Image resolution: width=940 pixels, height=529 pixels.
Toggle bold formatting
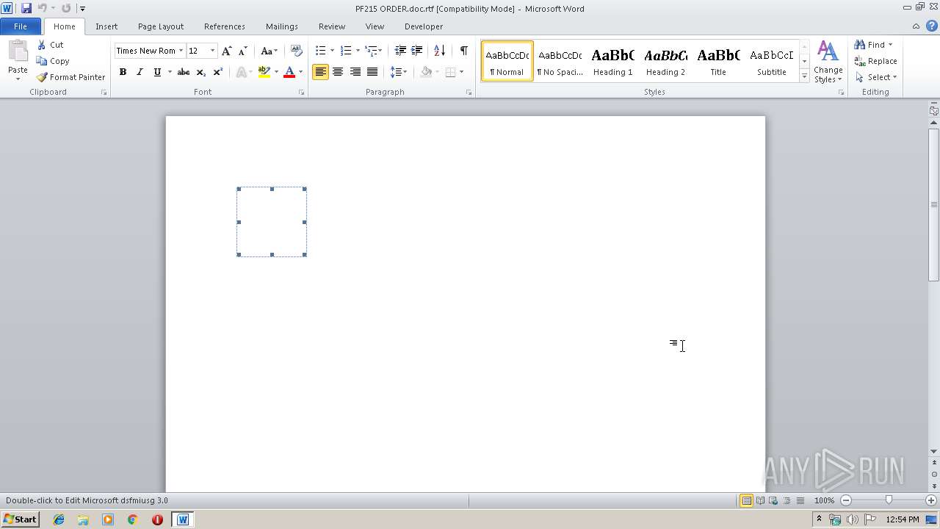[x=123, y=72]
